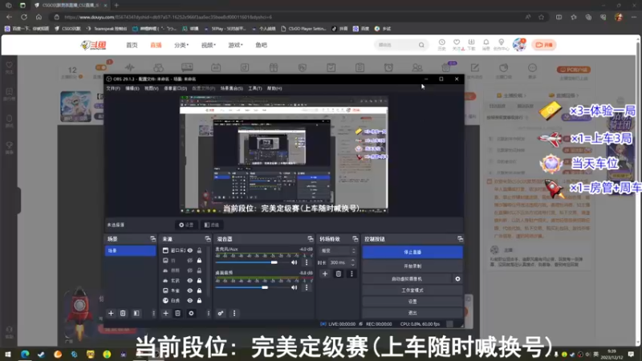Open source properties gear in 来源 panel toolbar

coord(191,314)
